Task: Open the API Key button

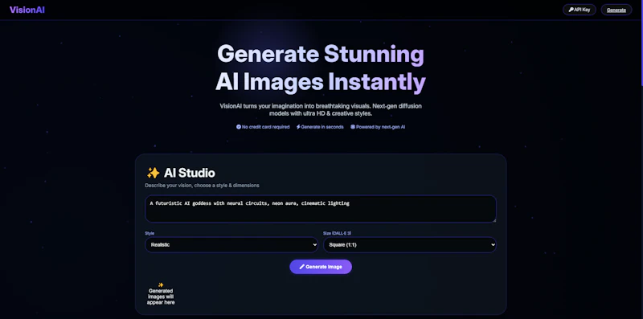Action: pyautogui.click(x=579, y=10)
